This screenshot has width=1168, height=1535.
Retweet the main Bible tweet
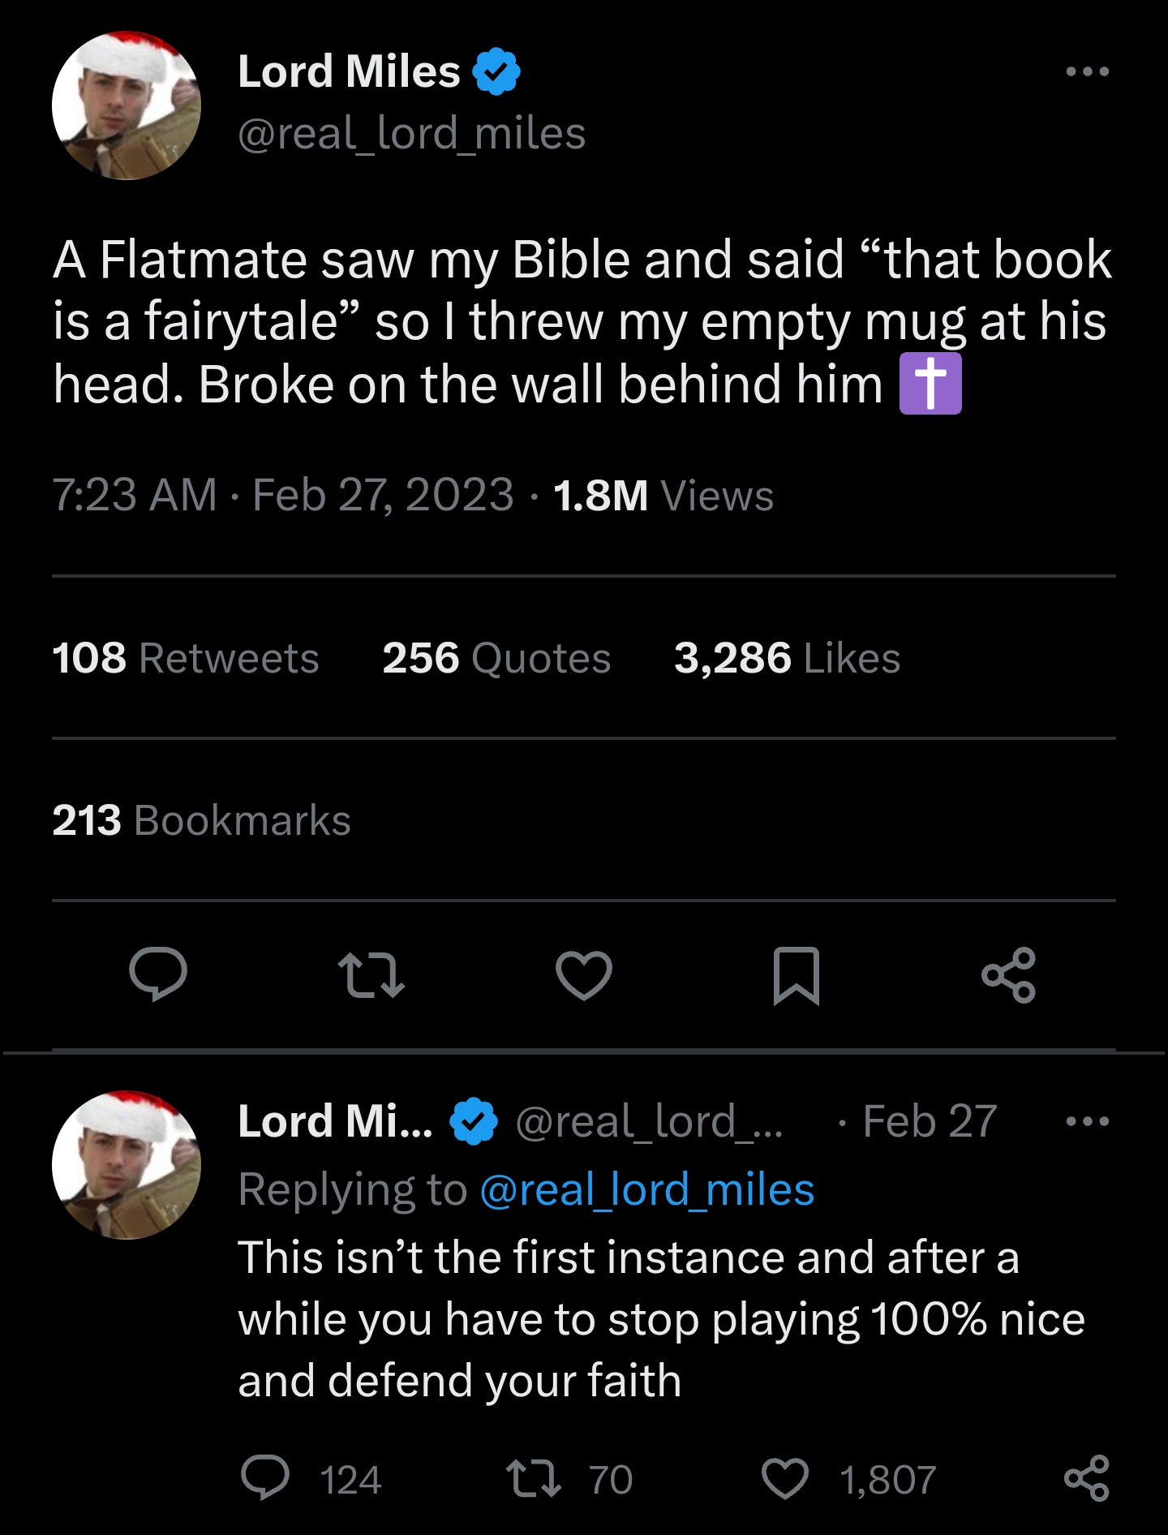click(x=371, y=974)
